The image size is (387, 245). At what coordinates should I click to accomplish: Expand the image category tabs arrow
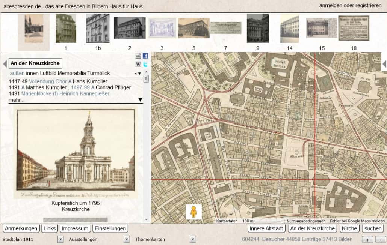coord(139,74)
